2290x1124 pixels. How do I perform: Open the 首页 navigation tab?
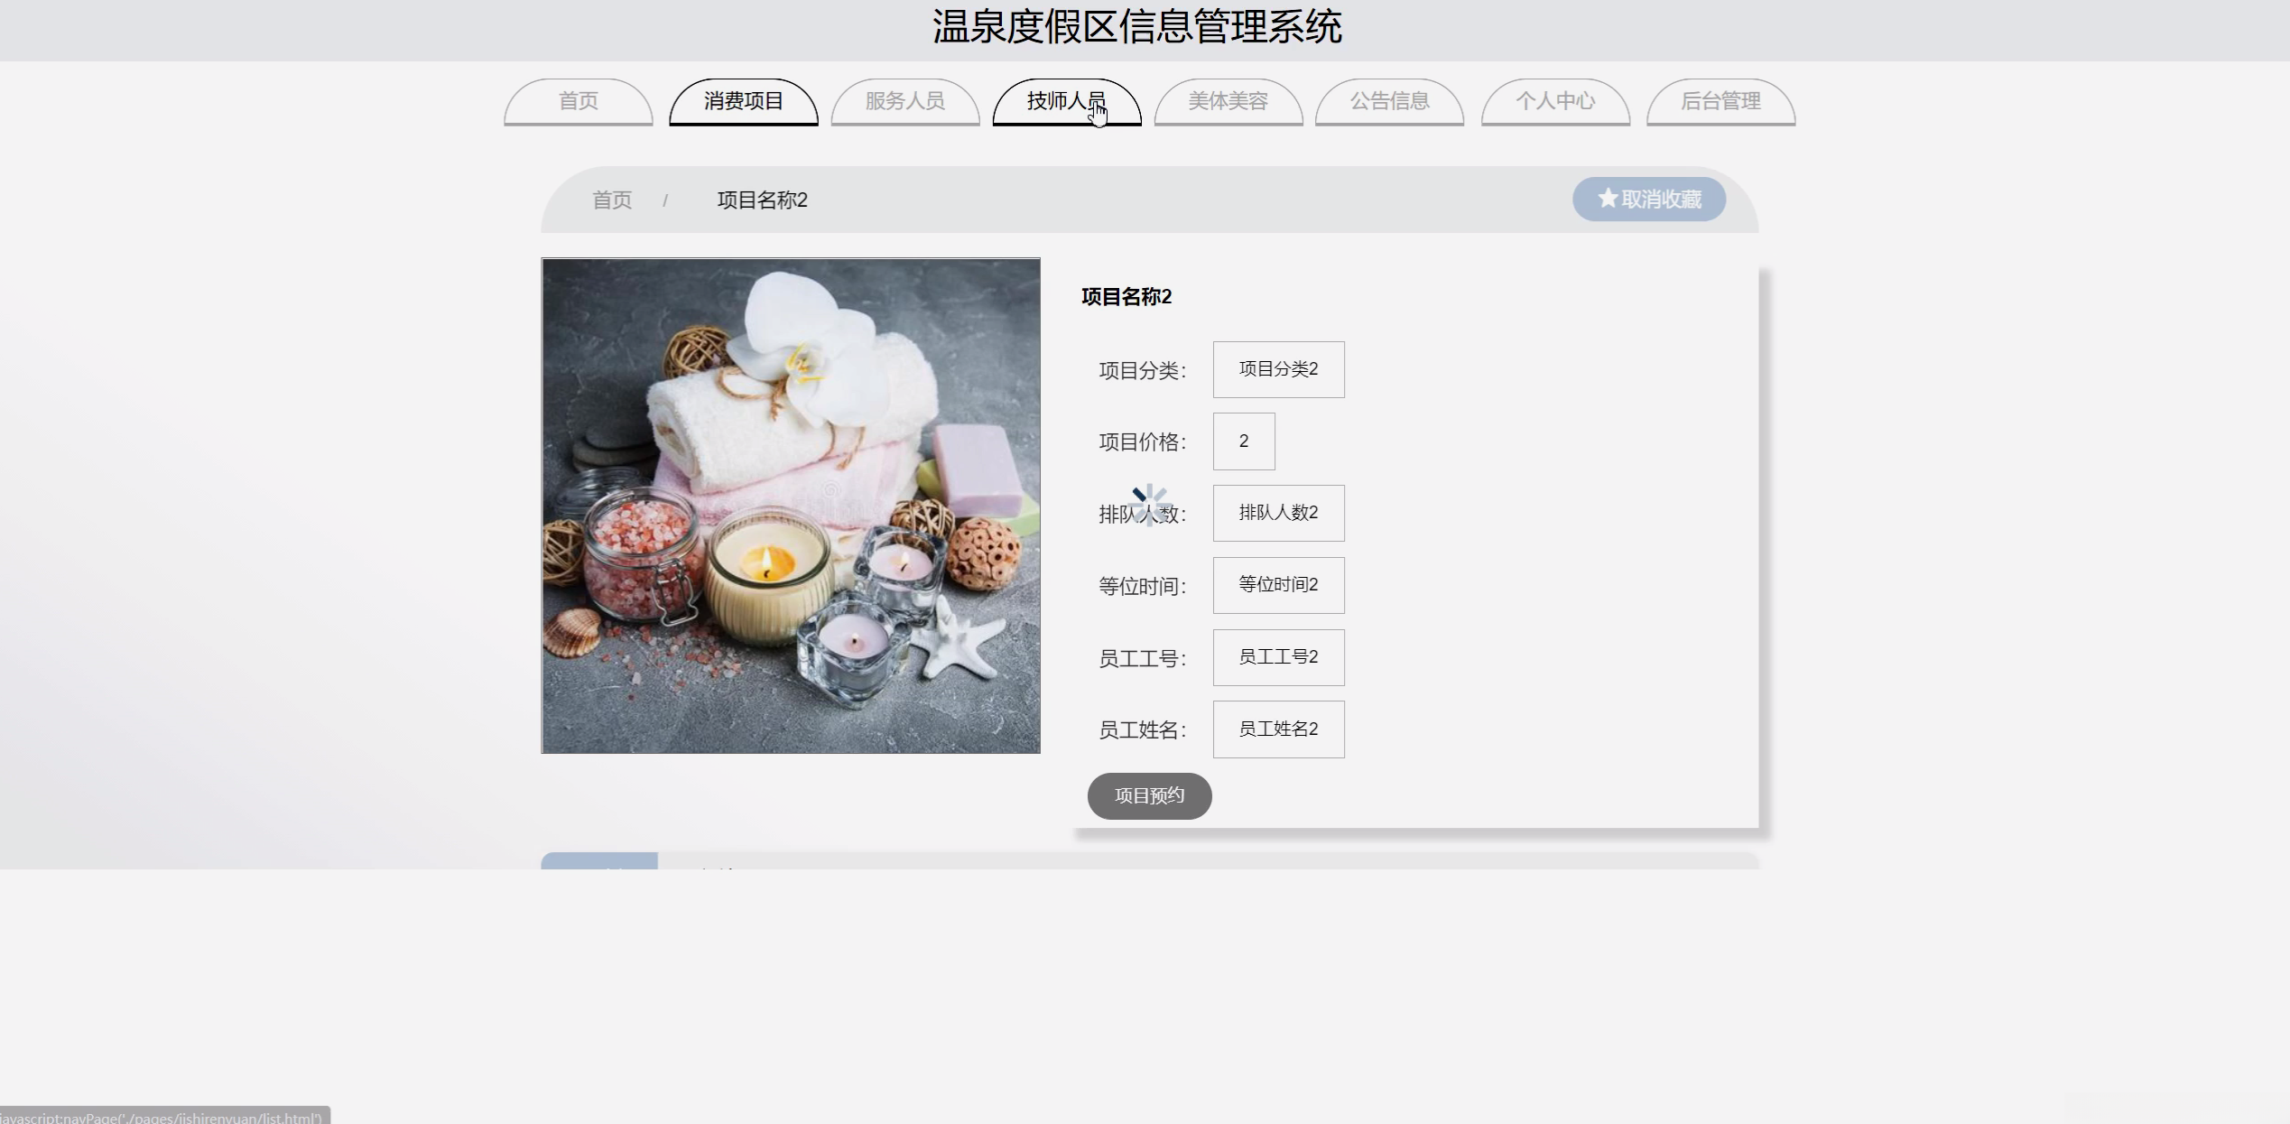coord(578,101)
